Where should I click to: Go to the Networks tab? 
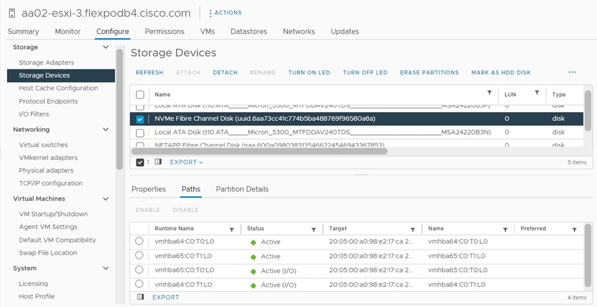tap(299, 32)
